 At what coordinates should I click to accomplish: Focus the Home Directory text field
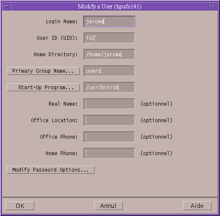109,55
